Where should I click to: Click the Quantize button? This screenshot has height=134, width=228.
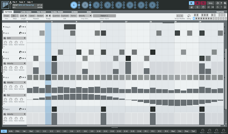pos(56,16)
